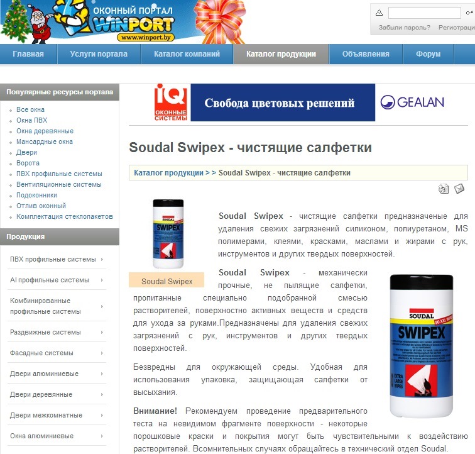Open the Ворота sidebar link
The image size is (475, 454).
pos(28,163)
